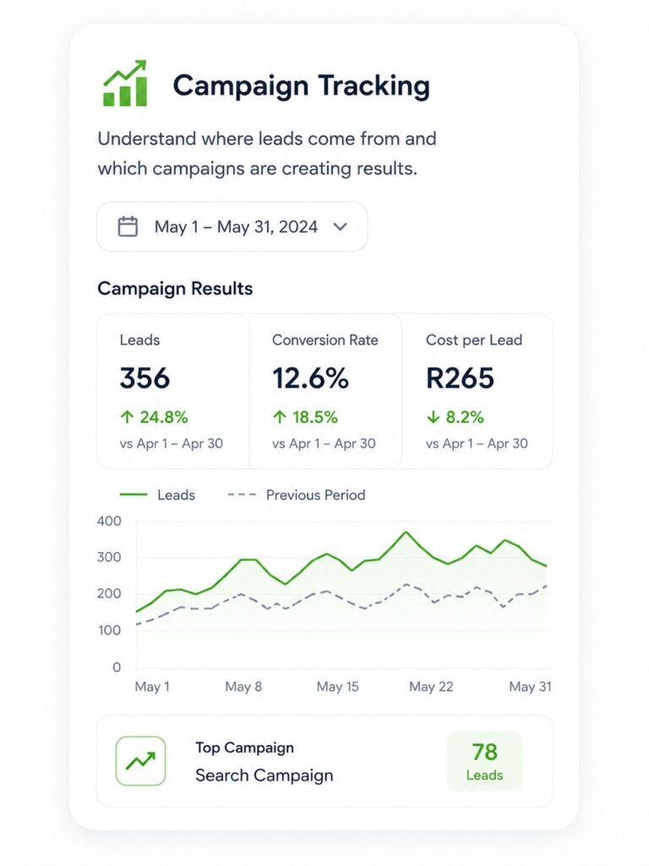
Task: Select the Leads metric card
Action: [x=173, y=391]
